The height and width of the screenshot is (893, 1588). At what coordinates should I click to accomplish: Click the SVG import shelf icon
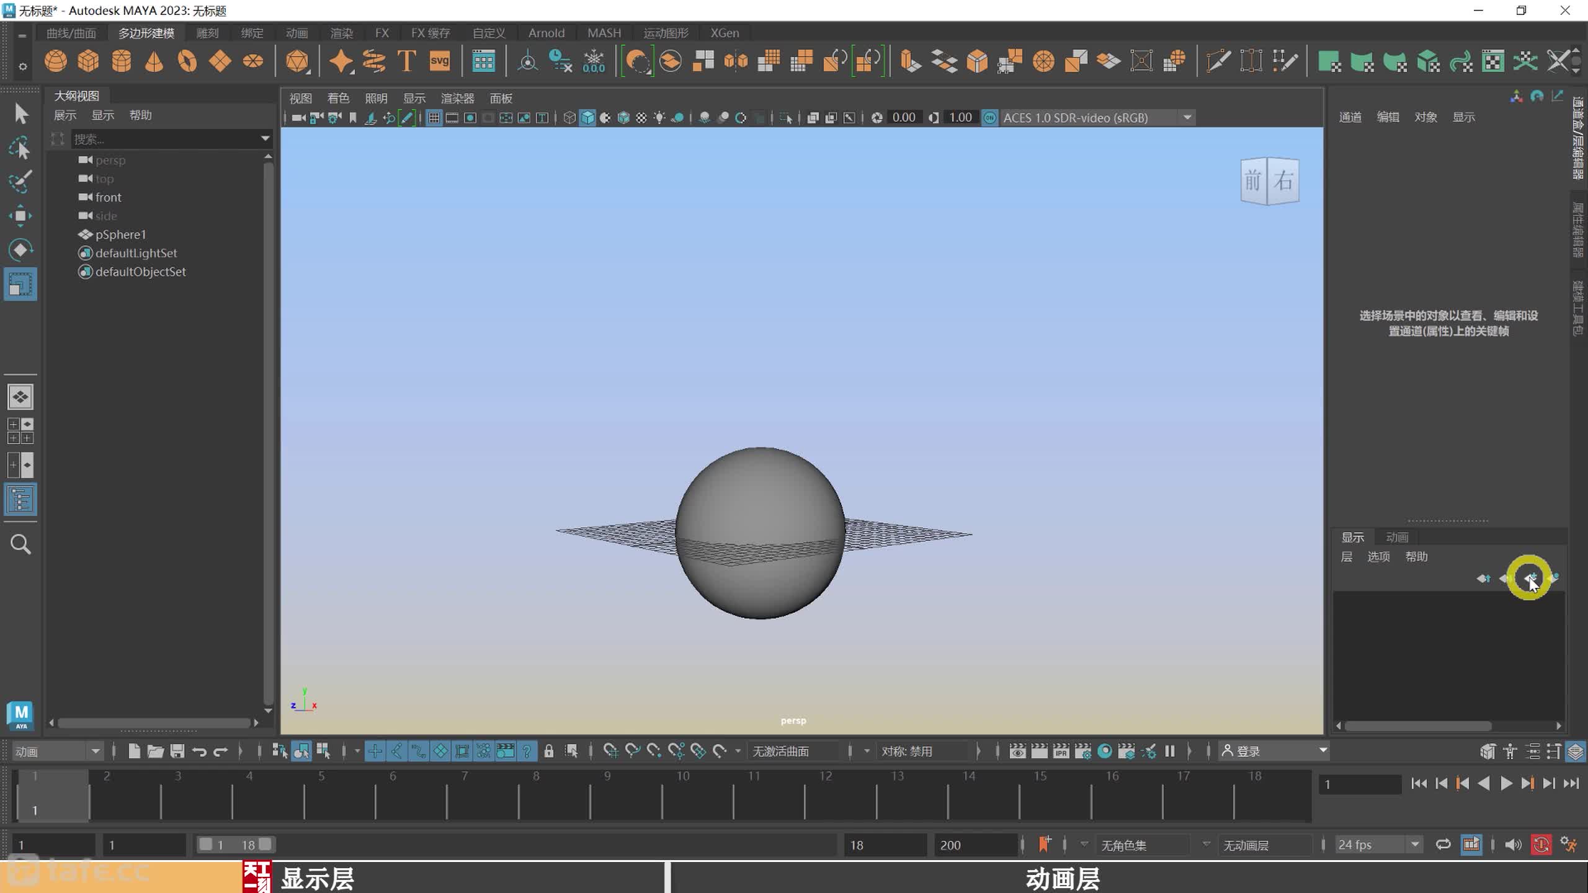point(439,61)
